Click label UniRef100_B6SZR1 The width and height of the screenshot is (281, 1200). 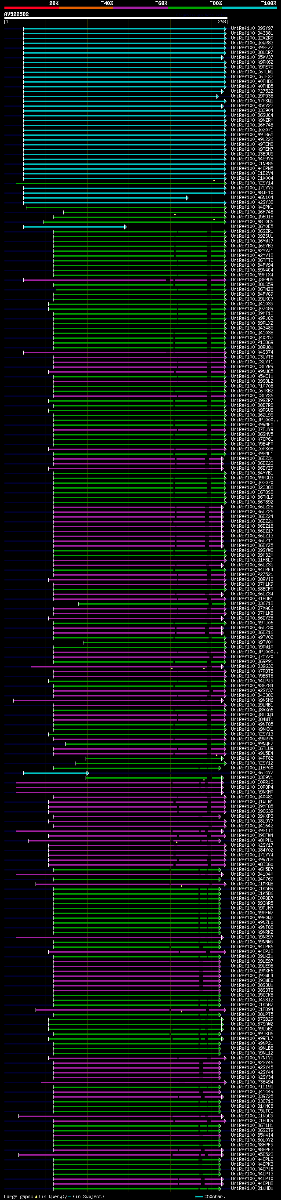[x=252, y=231]
